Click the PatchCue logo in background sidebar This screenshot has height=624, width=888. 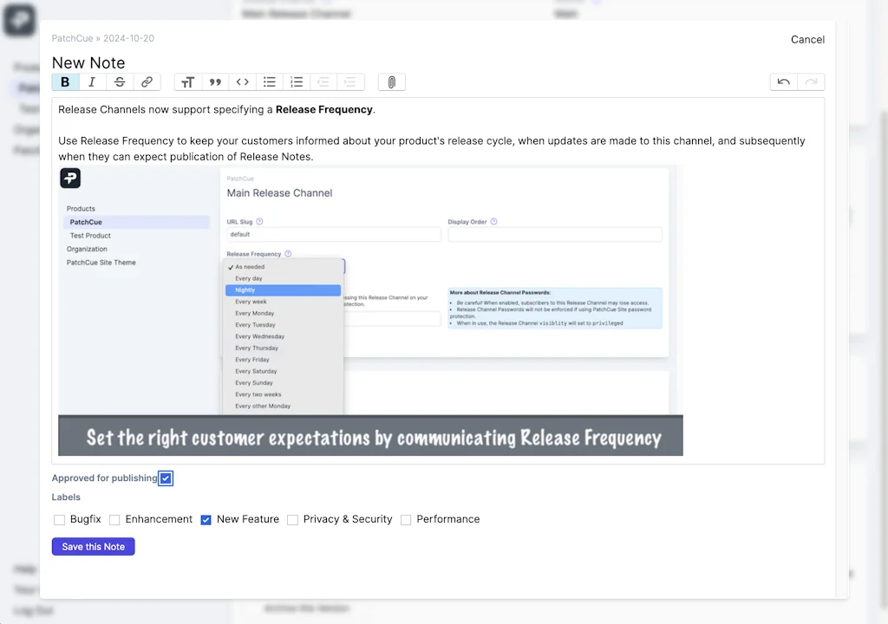(x=20, y=20)
